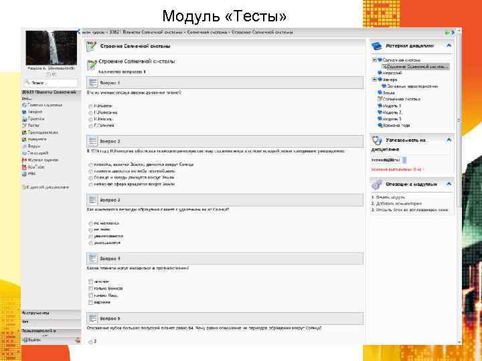Open the Wiki icon in the left menu

click(x=24, y=174)
